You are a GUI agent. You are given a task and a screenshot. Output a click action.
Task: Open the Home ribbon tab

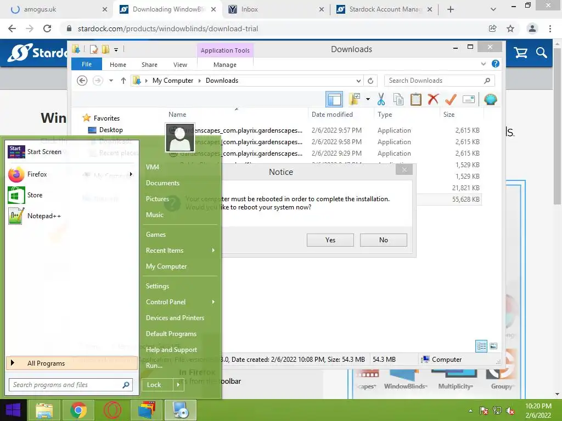118,65
